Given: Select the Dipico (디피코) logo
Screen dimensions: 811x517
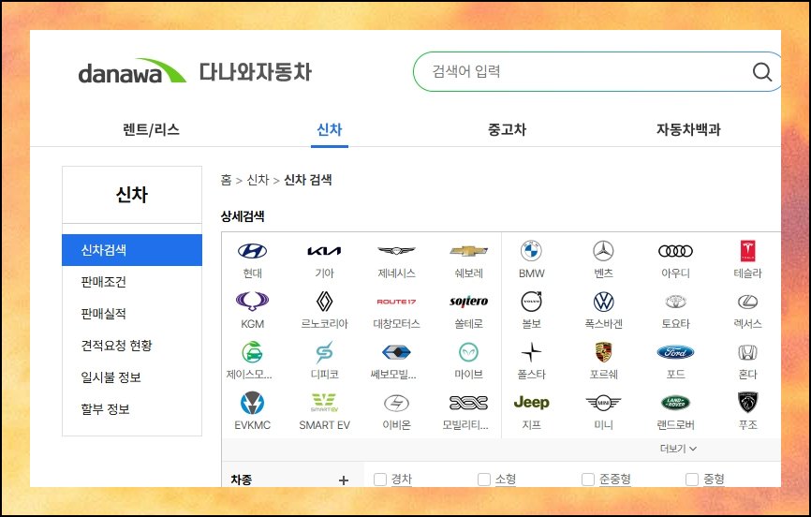Looking at the screenshot, I should click(x=324, y=352).
